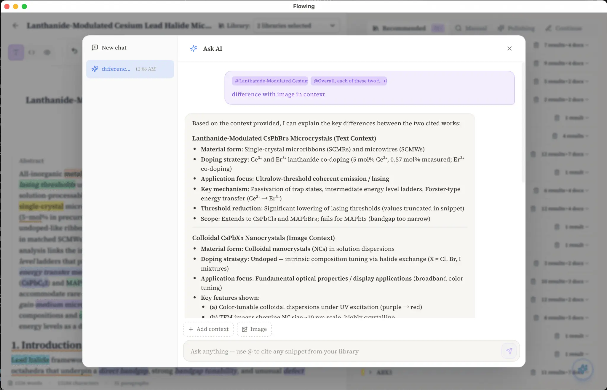Click the icon beside '7 results · 4 docs'
This screenshot has width=607, height=390.
coord(536,45)
